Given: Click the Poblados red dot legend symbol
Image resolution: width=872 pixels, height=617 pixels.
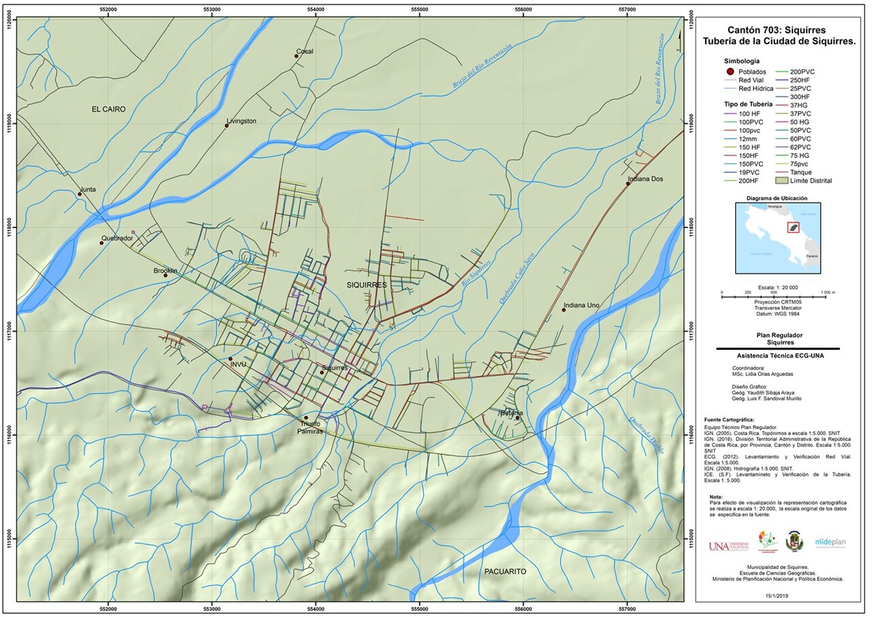Looking at the screenshot, I should click(x=729, y=72).
